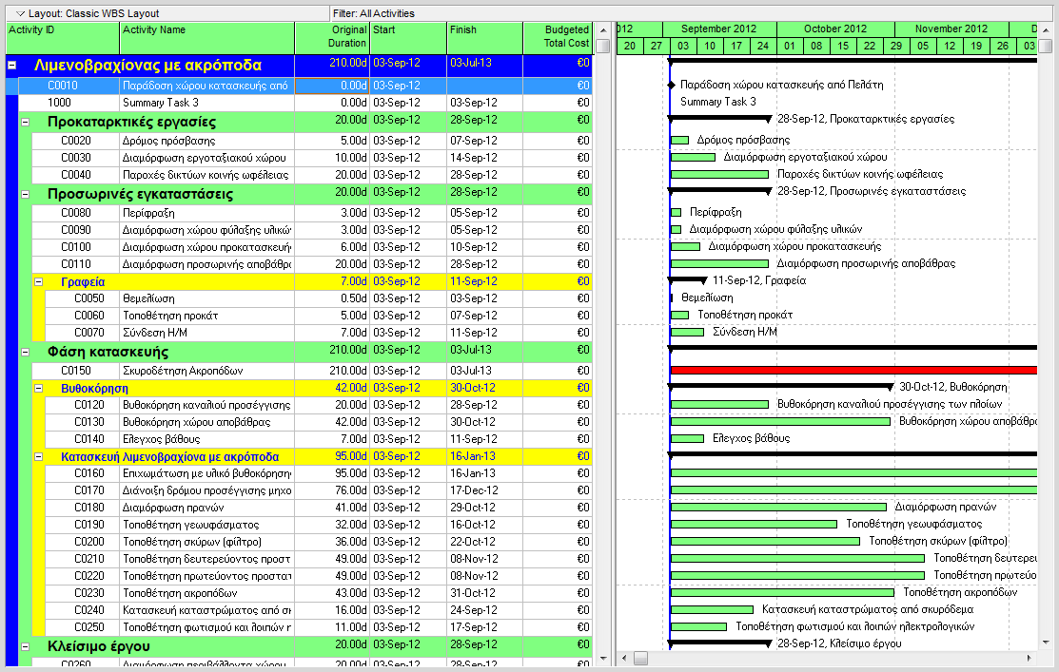The width and height of the screenshot is (1059, 672).
Task: Sort by the Activity Name column header
Action: tap(207, 38)
